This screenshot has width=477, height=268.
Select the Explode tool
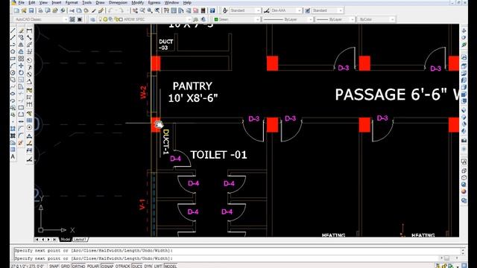pos(21,142)
